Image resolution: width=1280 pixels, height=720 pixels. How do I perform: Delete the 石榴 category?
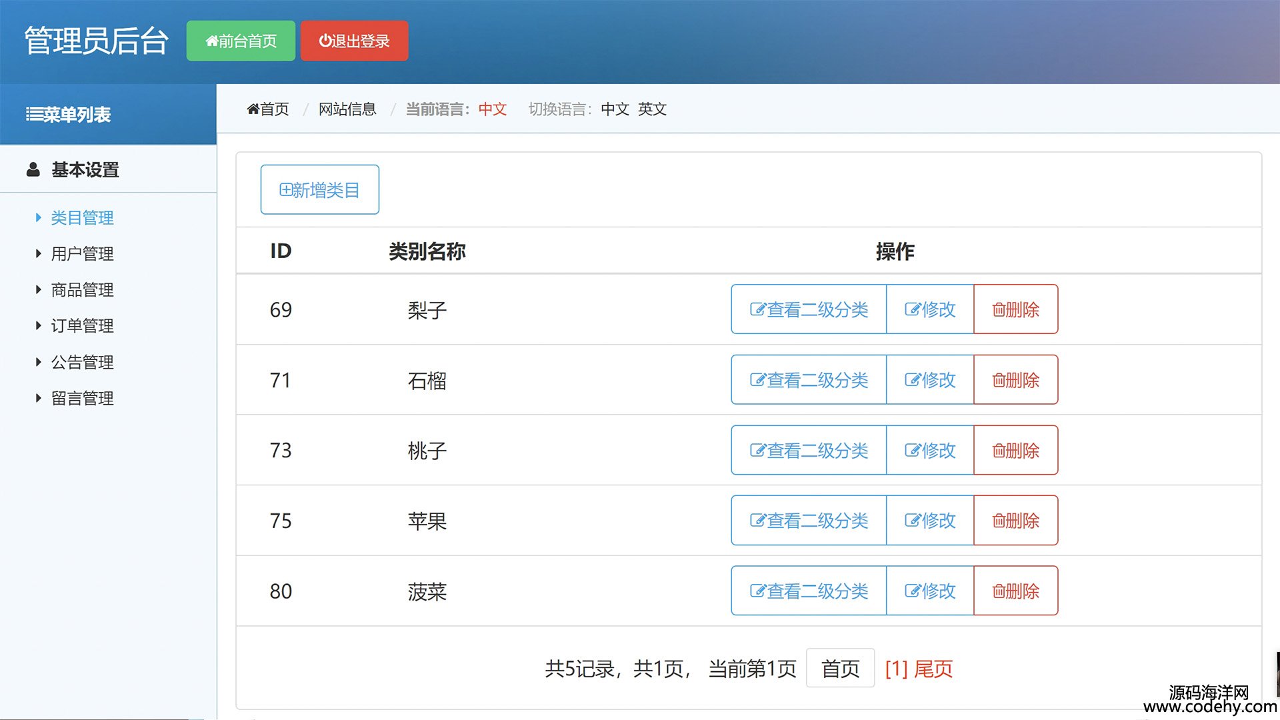tap(1015, 380)
